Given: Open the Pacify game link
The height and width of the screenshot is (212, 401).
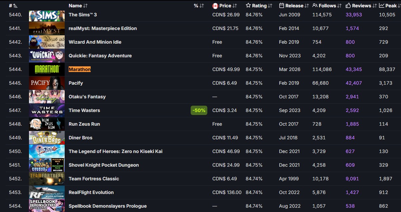Looking at the screenshot, I should click(x=76, y=83).
